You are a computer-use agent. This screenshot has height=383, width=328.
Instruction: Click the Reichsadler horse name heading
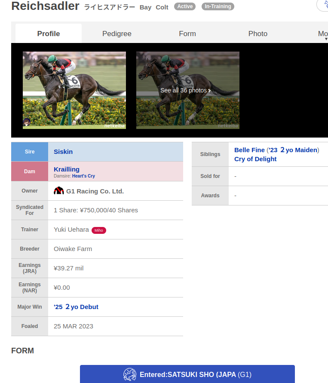[x=45, y=6]
